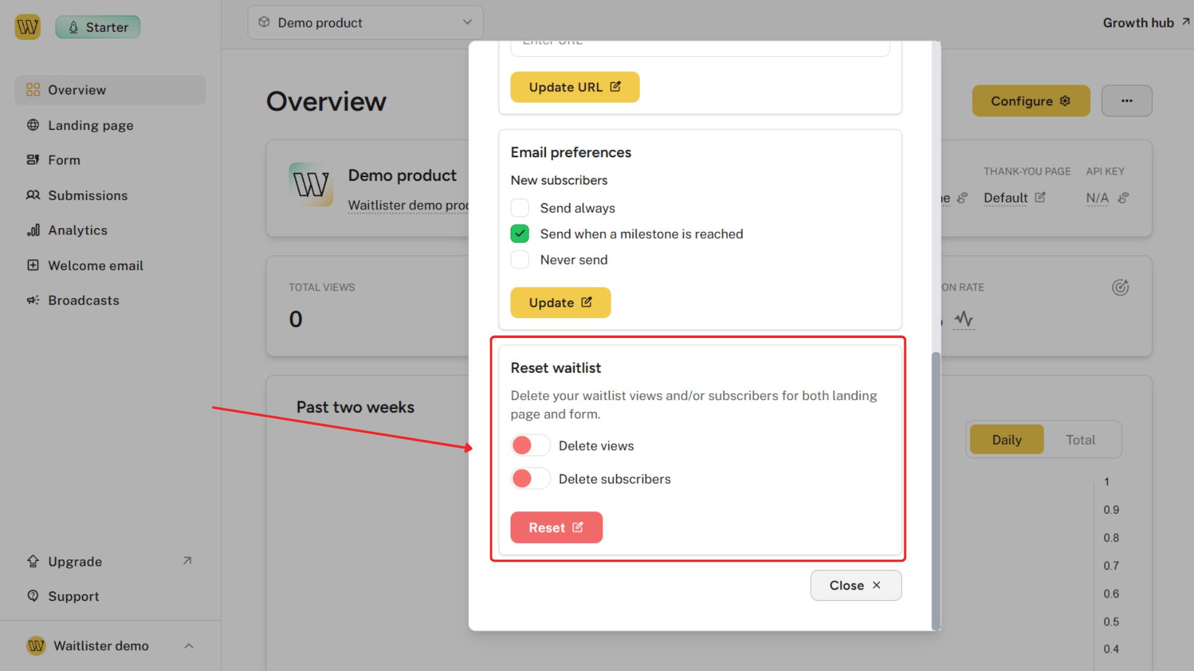1194x671 pixels.
Task: Click the Demo product W thumbnail
Action: point(310,184)
